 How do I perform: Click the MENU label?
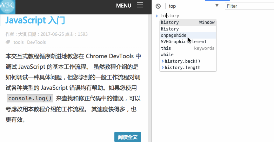[x=123, y=6]
